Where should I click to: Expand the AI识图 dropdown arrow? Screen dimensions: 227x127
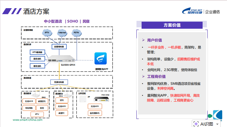(x=217, y=124)
